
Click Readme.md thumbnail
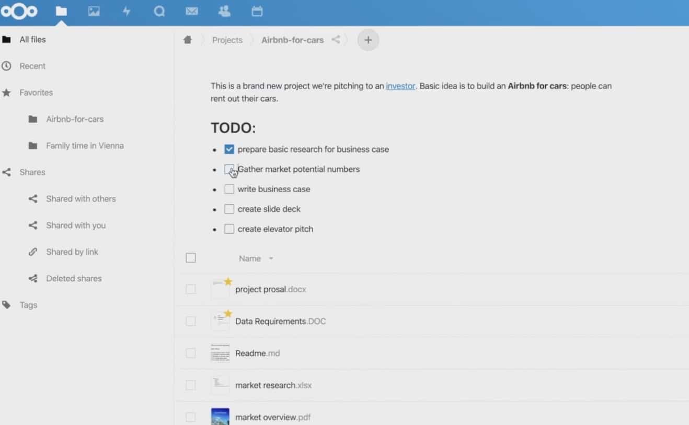tap(220, 353)
